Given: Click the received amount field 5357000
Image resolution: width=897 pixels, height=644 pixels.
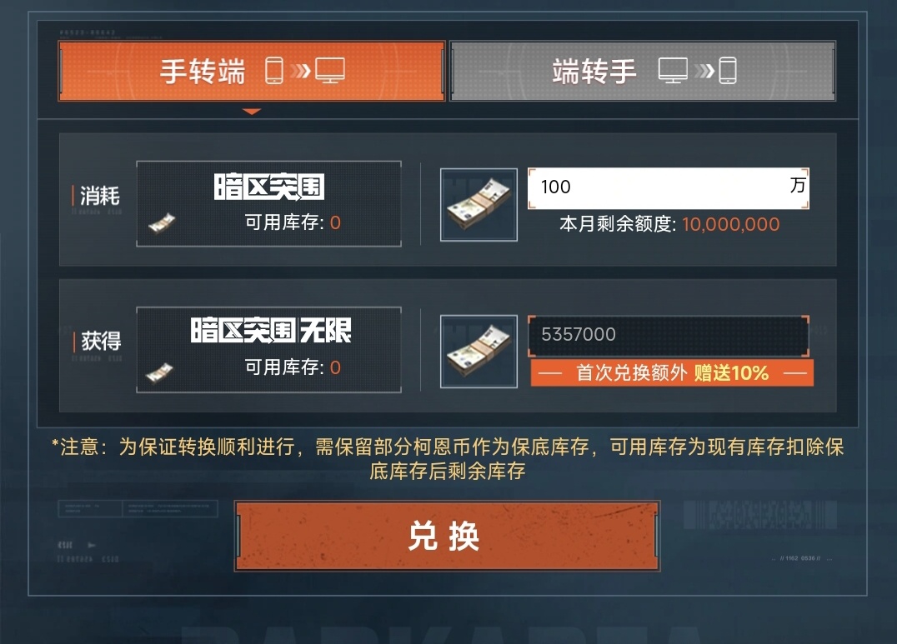Looking at the screenshot, I should (x=669, y=335).
